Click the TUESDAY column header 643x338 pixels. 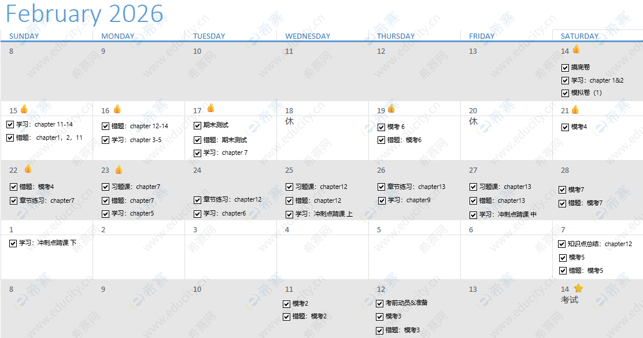(209, 36)
